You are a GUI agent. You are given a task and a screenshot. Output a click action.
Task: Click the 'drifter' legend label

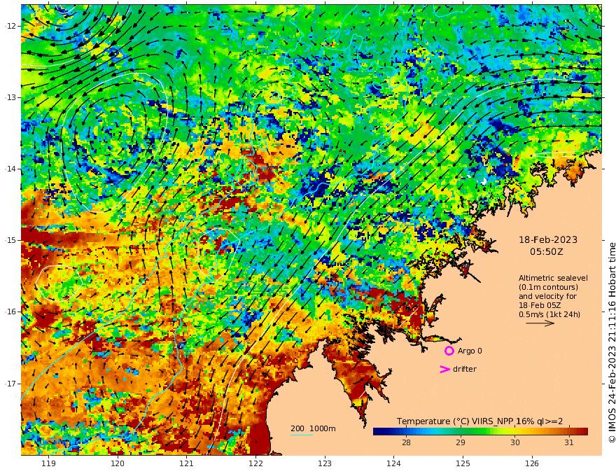(x=465, y=369)
